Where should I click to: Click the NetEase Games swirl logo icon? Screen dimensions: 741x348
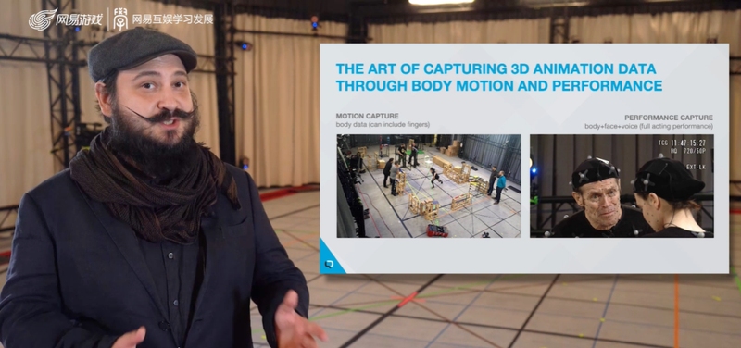click(x=43, y=19)
